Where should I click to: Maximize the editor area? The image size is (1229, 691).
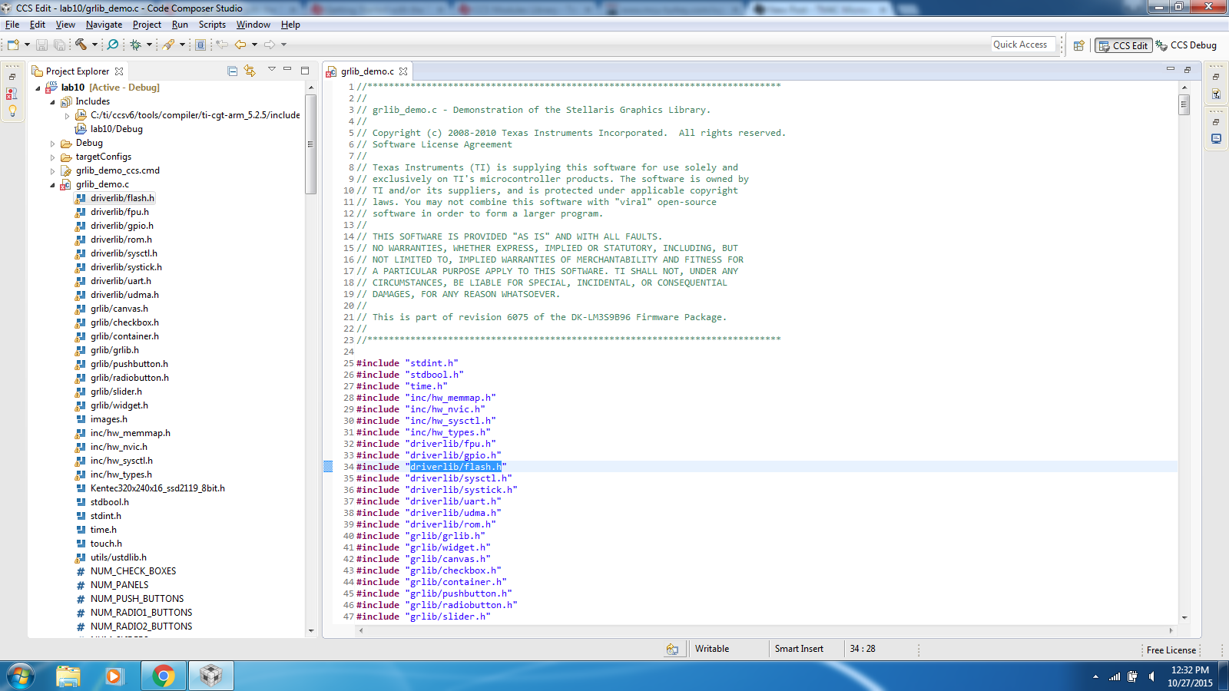click(1188, 69)
